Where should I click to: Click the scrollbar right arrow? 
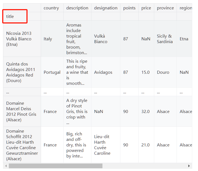coord(189,166)
